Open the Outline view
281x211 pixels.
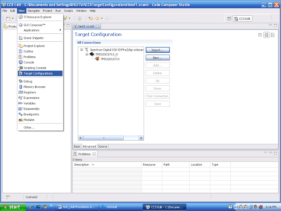[40, 51]
